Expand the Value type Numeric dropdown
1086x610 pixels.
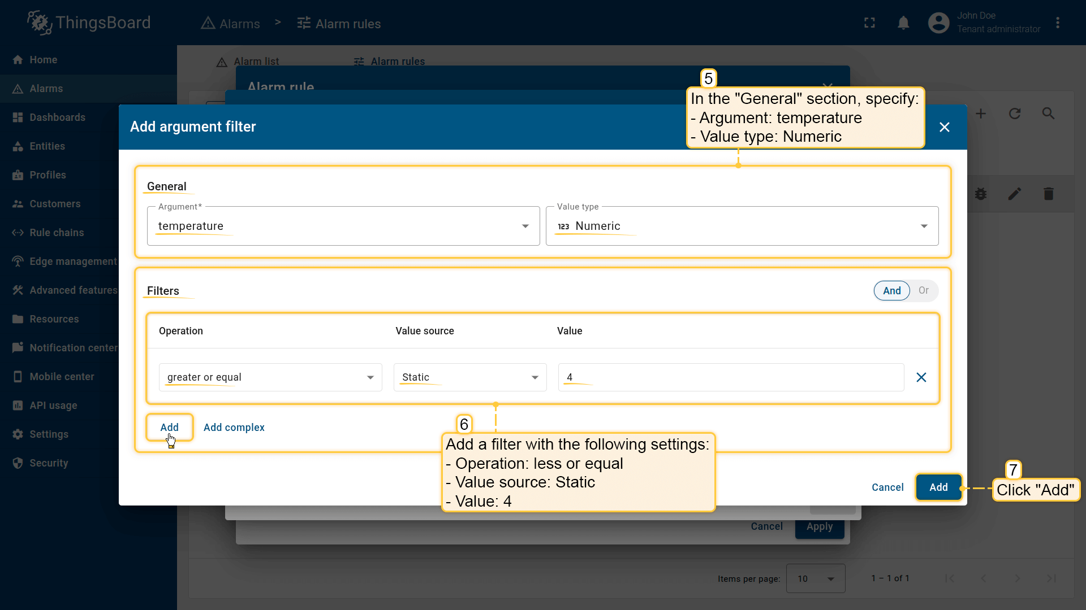point(742,226)
